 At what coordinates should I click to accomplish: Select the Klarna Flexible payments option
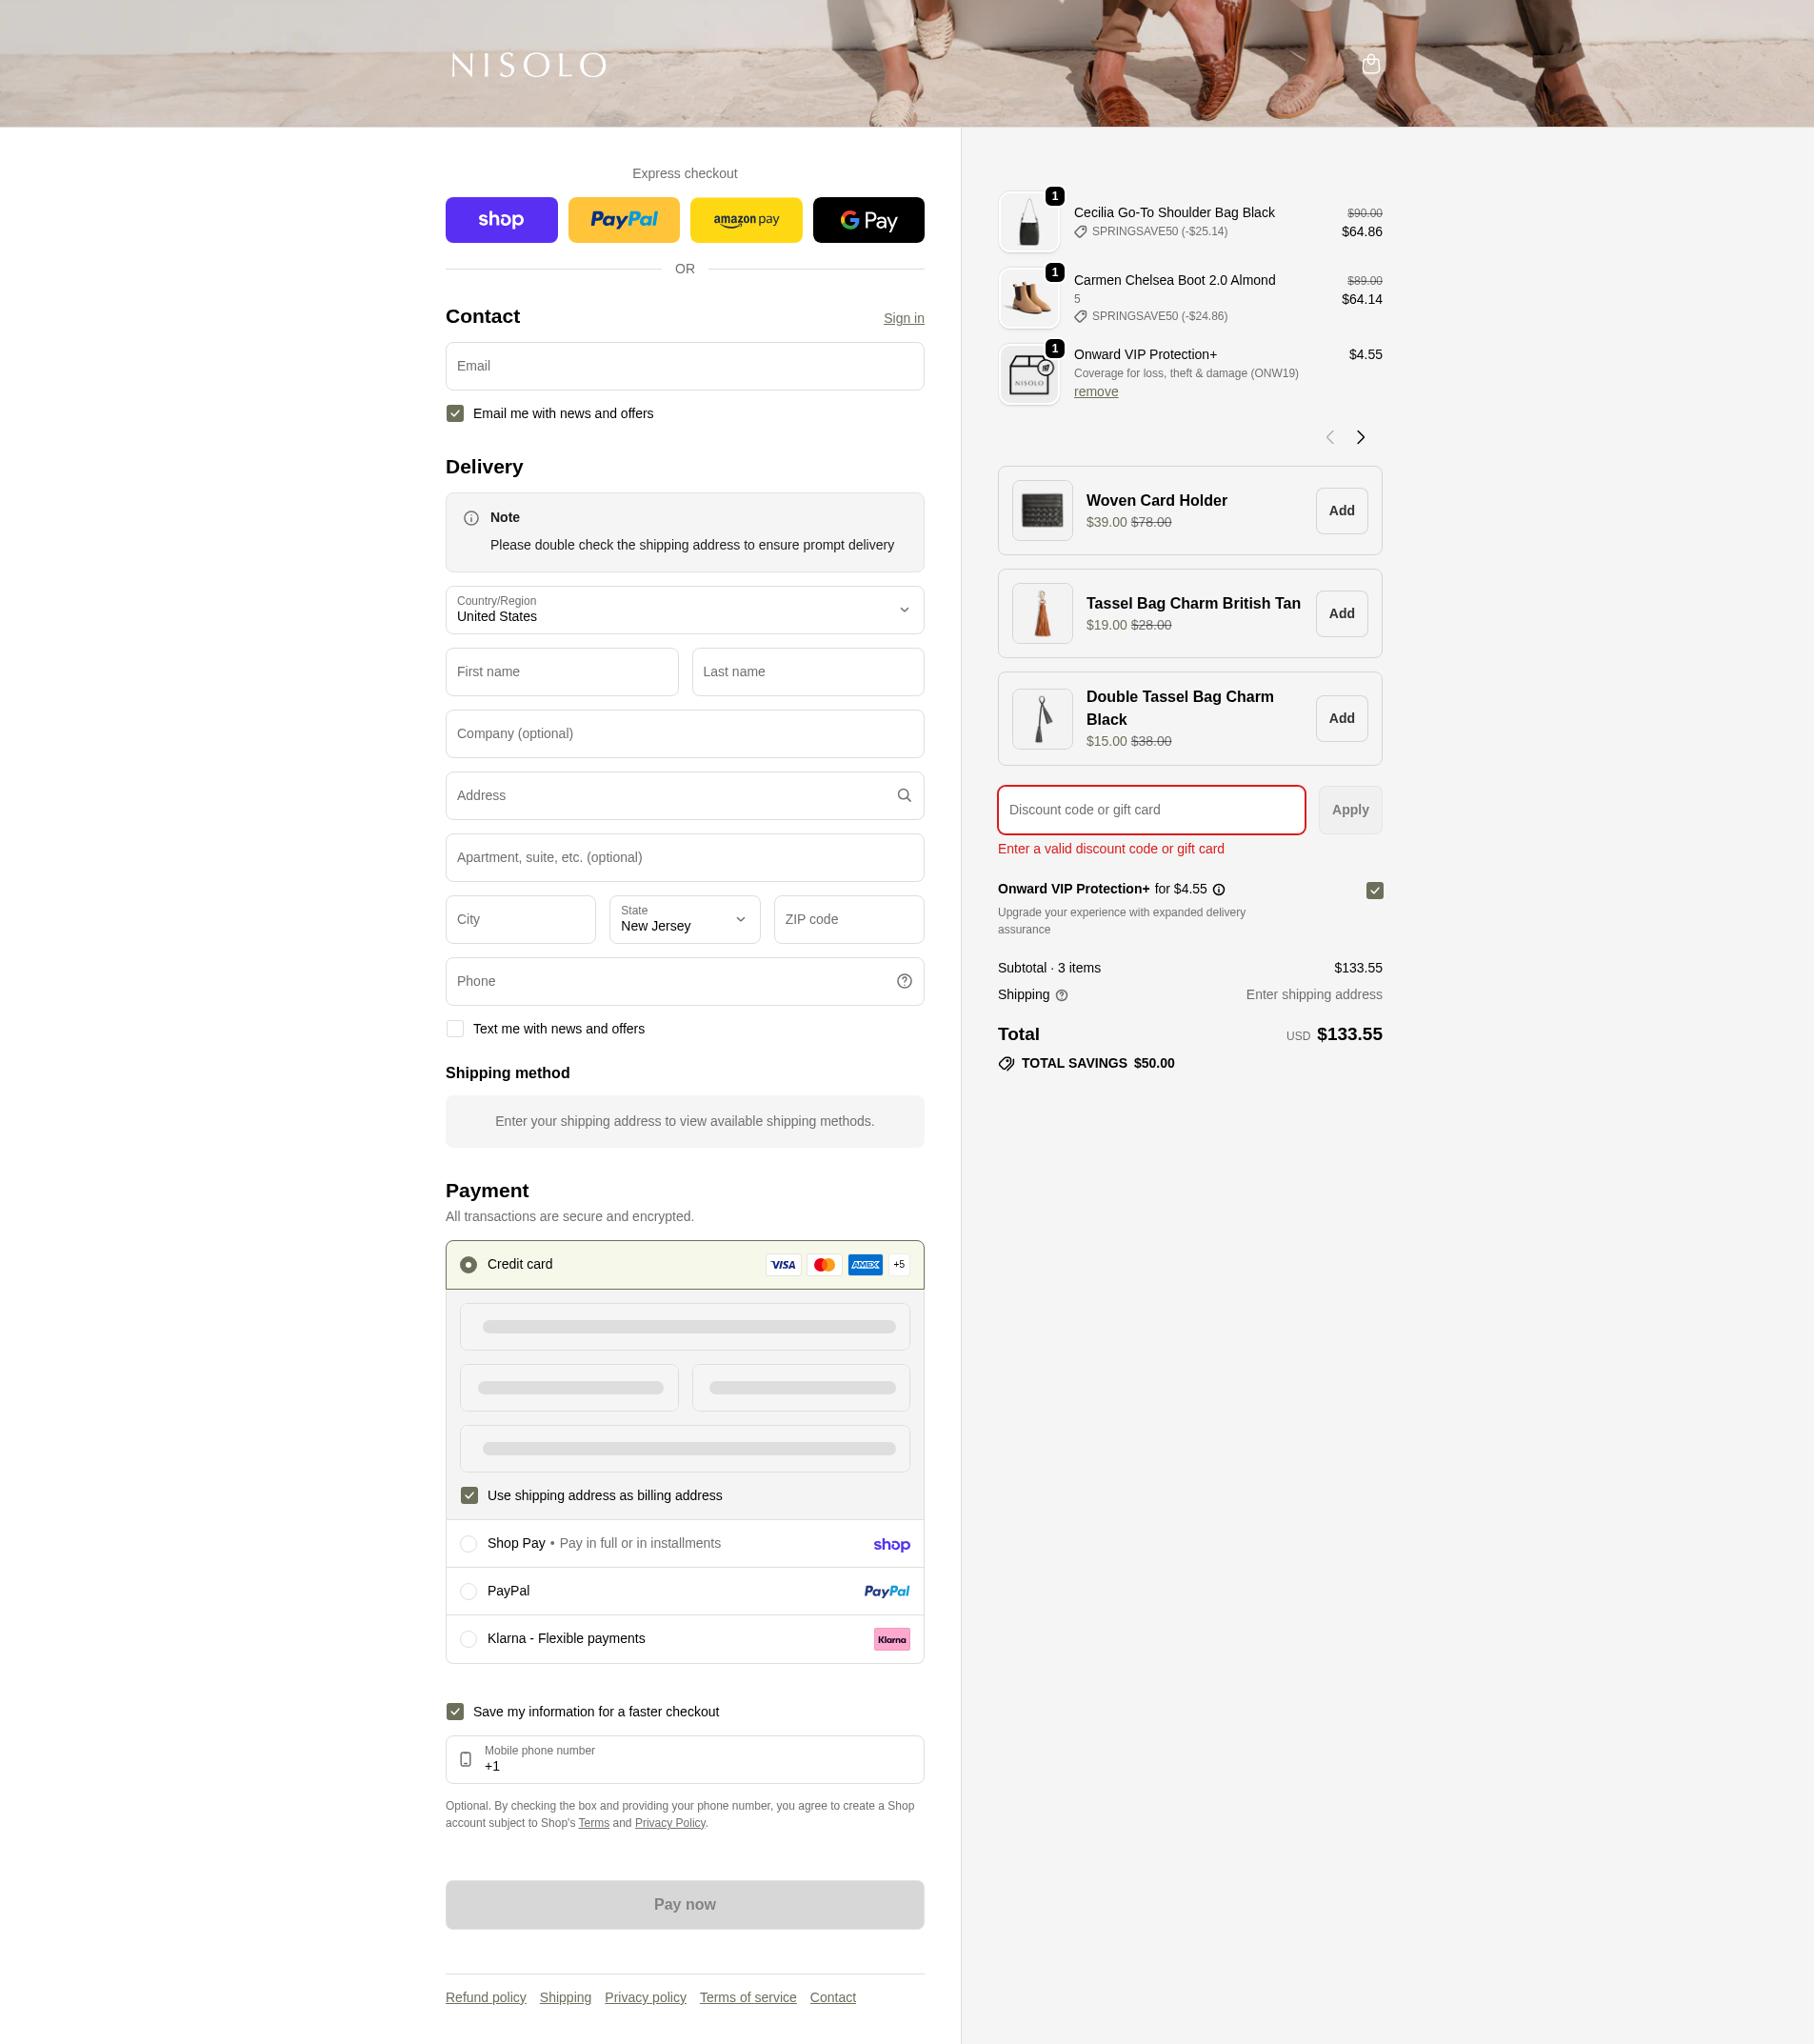(468, 1638)
